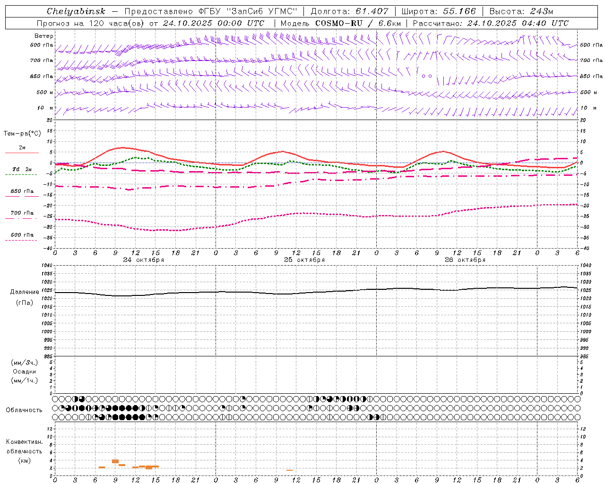The height and width of the screenshot is (484, 605).
Task: Click the '(мм/3ч.)' precipitation unit label
Action: [25, 363]
